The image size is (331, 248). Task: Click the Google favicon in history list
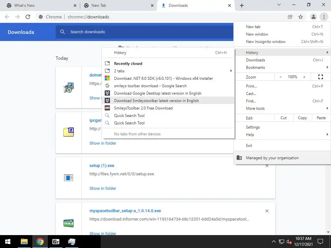[x=107, y=86]
